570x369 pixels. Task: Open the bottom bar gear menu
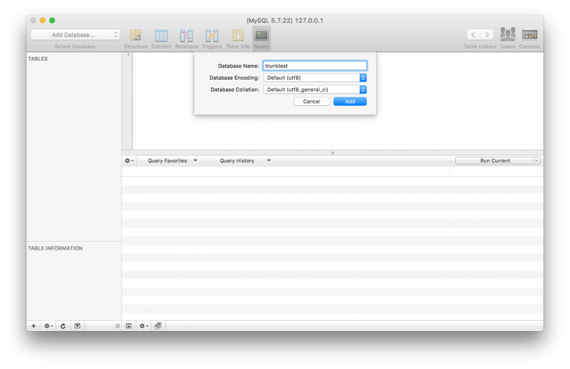tap(144, 326)
